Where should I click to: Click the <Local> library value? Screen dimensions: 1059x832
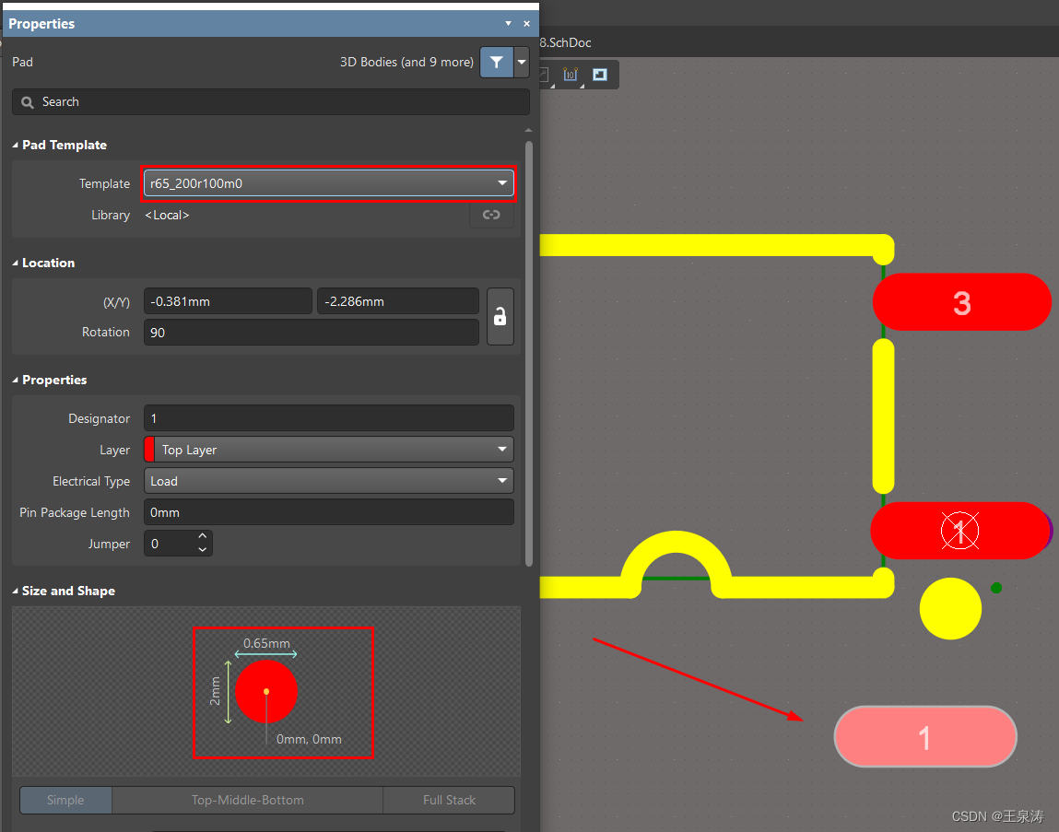click(167, 216)
